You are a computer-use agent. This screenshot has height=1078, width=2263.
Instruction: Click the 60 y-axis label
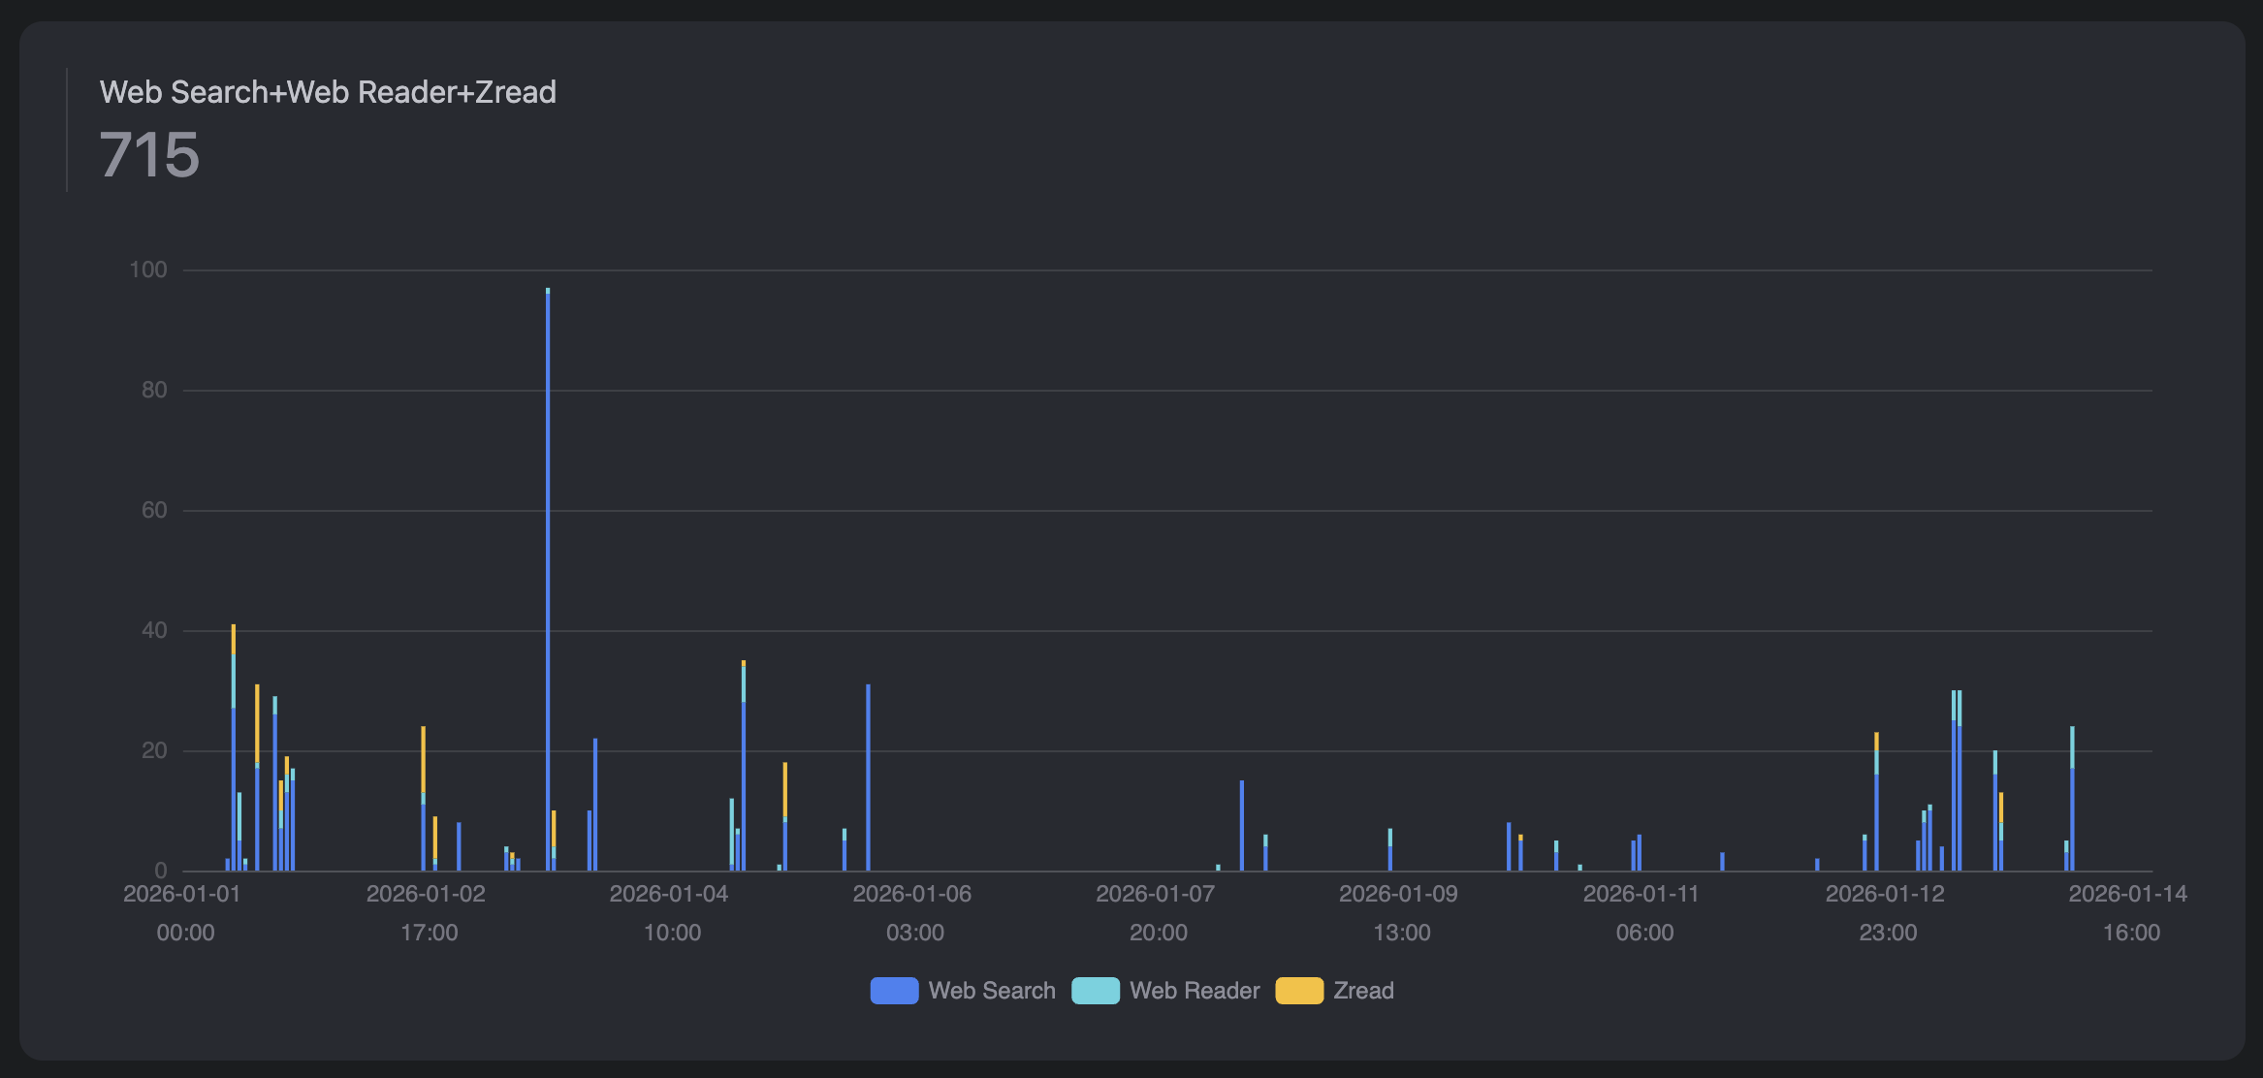(x=154, y=510)
